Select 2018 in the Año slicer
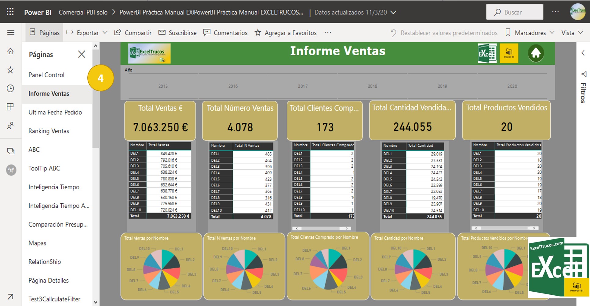Screen dimensions: 590x306 point(372,86)
